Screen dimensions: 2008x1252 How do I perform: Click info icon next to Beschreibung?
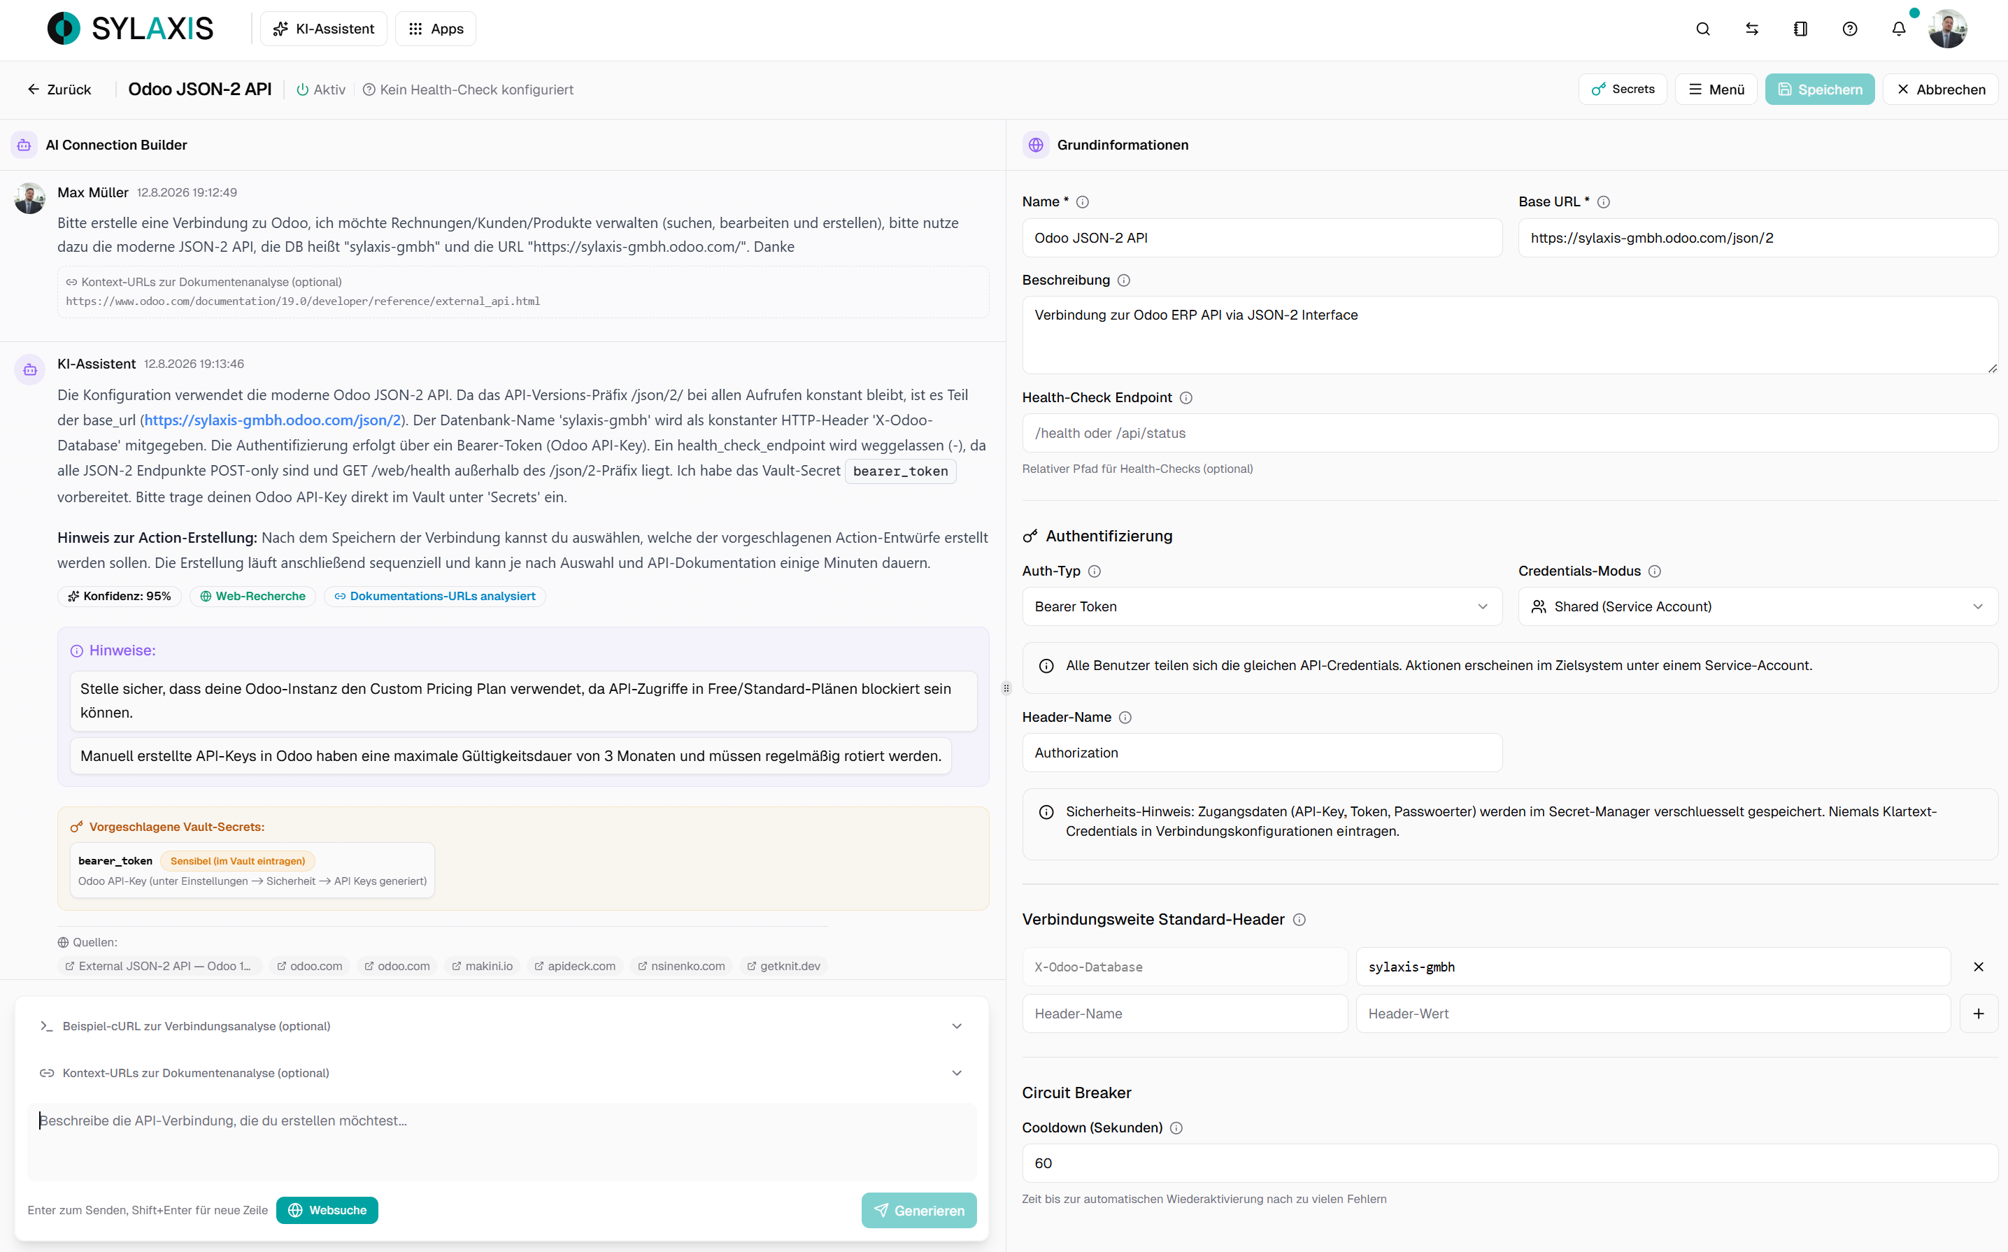click(1124, 280)
